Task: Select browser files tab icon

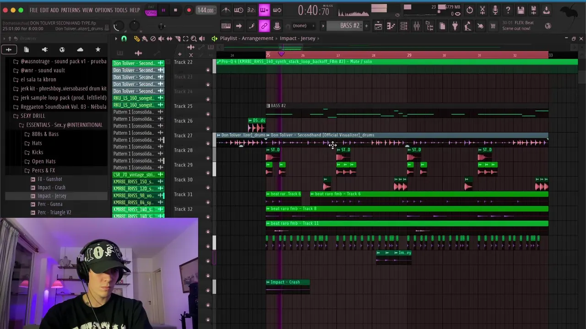Action: [x=27, y=49]
